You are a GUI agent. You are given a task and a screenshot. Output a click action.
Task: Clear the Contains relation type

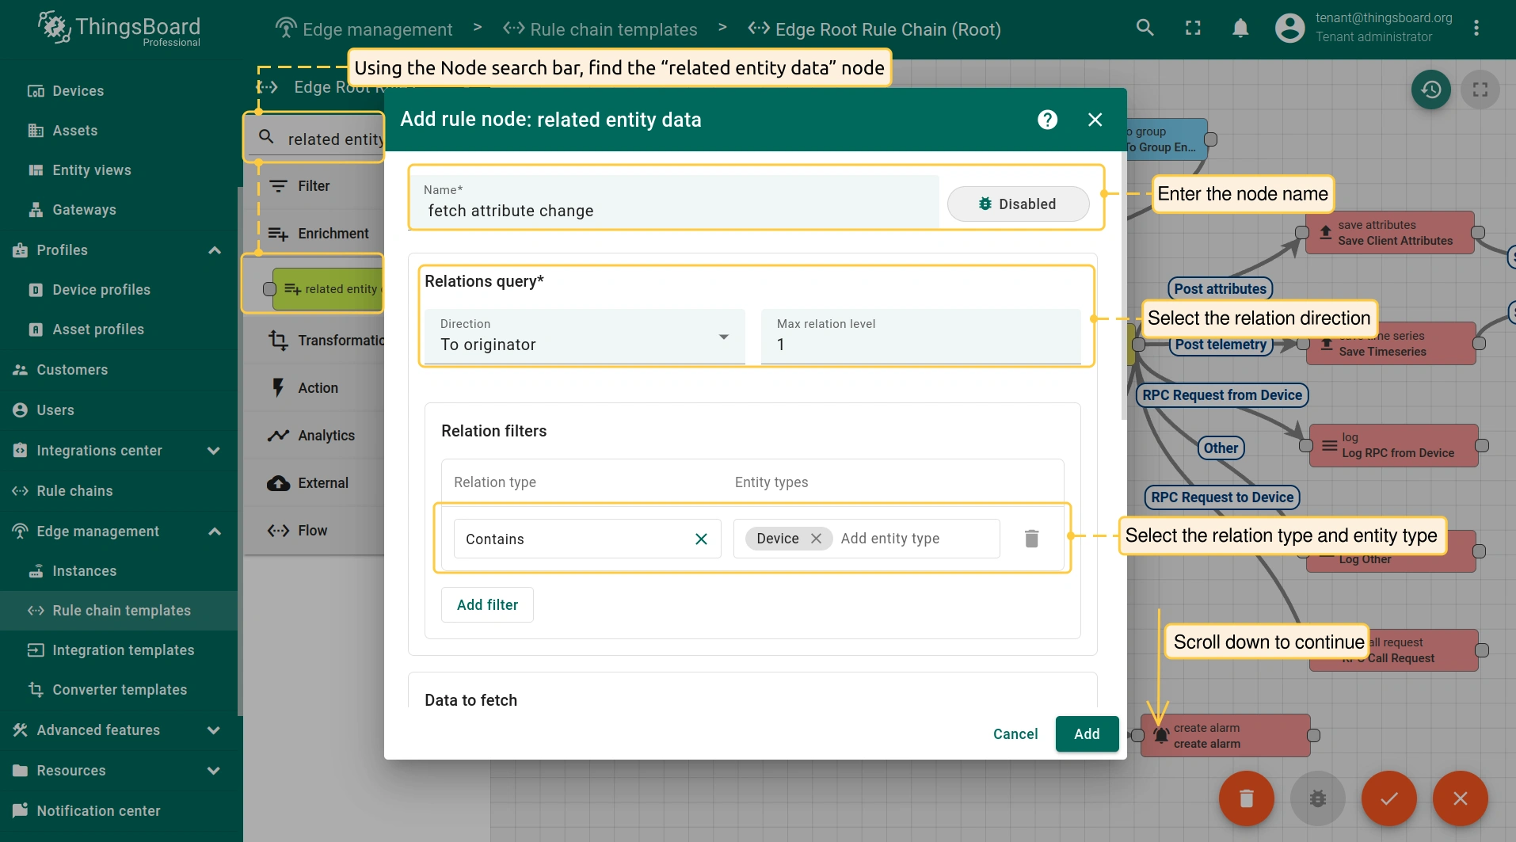(x=701, y=539)
